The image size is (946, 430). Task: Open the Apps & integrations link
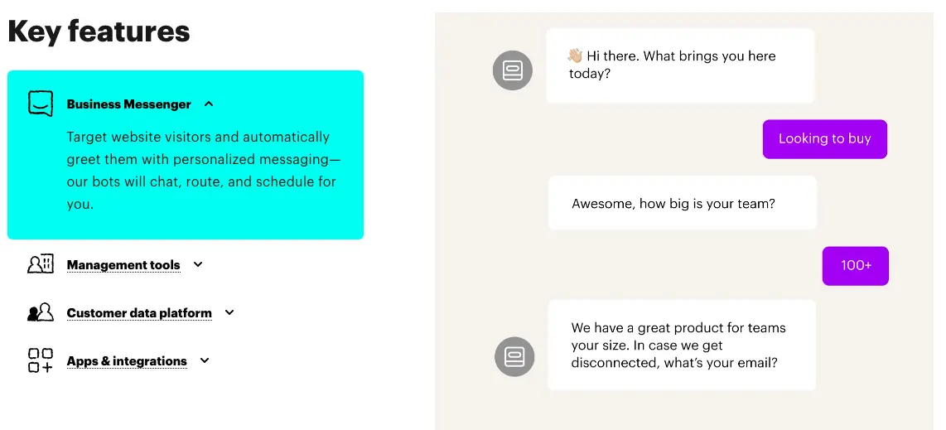(x=127, y=361)
